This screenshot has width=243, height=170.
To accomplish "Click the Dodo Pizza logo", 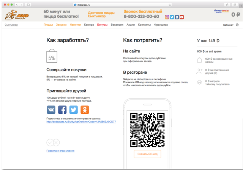I will pyautogui.click(x=17, y=15).
